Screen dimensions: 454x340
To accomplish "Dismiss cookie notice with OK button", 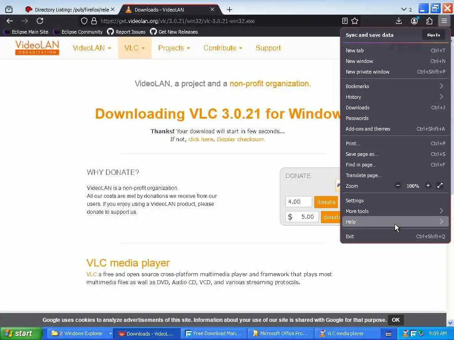I will click(395, 320).
